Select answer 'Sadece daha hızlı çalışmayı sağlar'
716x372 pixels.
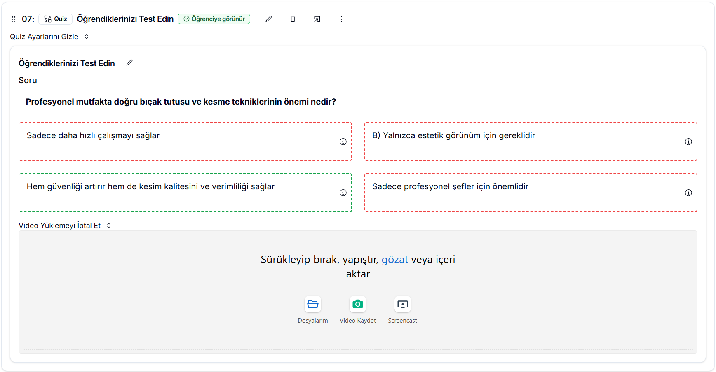(185, 142)
